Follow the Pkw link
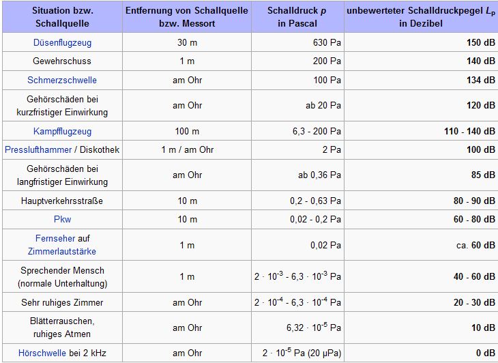498x363 pixels. pos(62,219)
